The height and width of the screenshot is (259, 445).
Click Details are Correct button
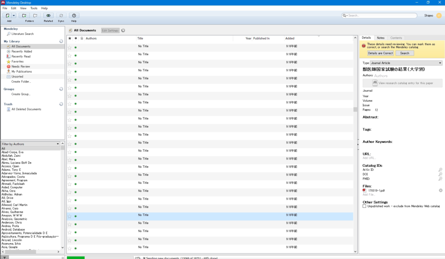click(380, 53)
